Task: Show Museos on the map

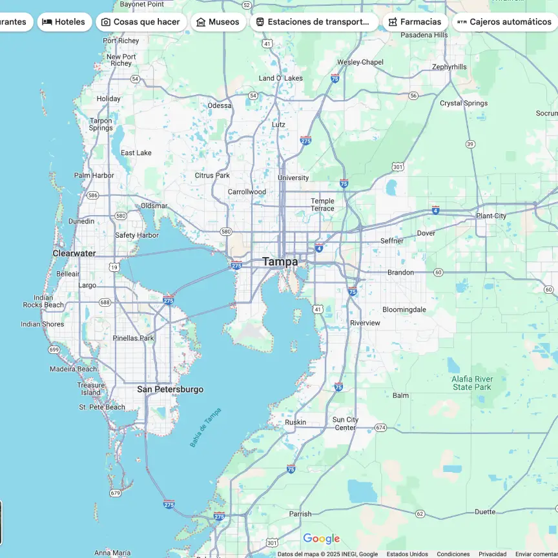Action: pos(218,22)
